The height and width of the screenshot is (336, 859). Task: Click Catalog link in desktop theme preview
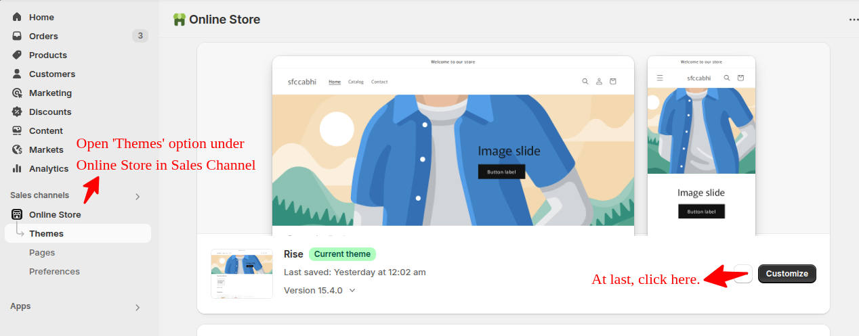(x=356, y=82)
